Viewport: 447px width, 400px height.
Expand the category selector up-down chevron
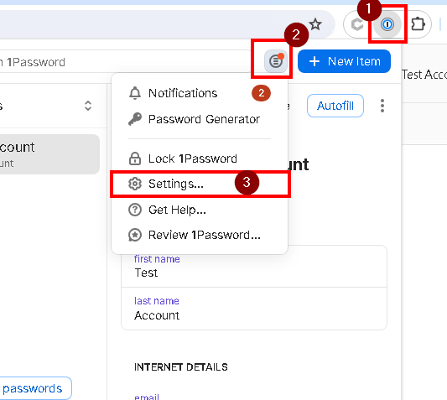[88, 106]
